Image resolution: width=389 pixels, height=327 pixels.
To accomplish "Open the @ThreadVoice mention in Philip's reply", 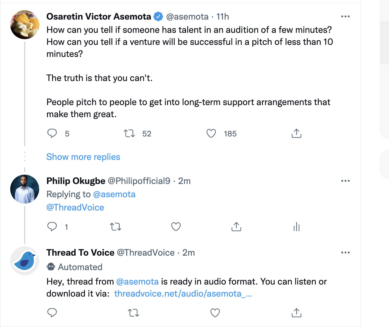I will coord(75,207).
